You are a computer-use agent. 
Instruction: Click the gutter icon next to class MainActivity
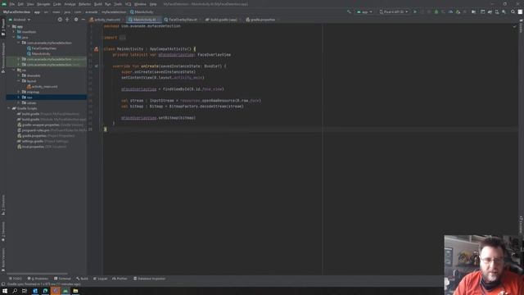[97, 49]
